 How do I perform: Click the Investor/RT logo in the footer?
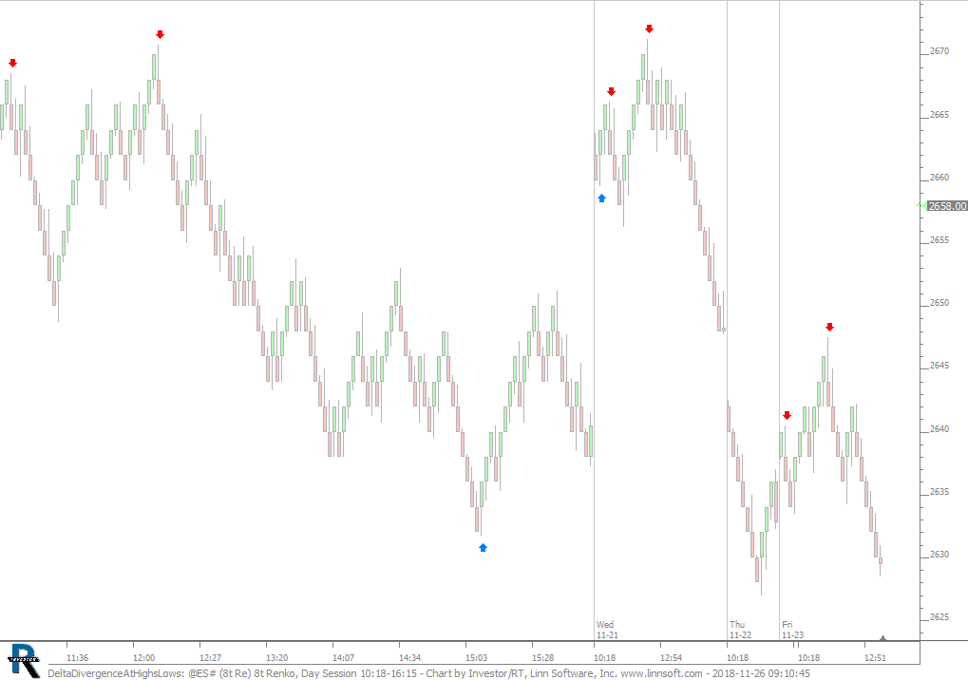(x=24, y=661)
